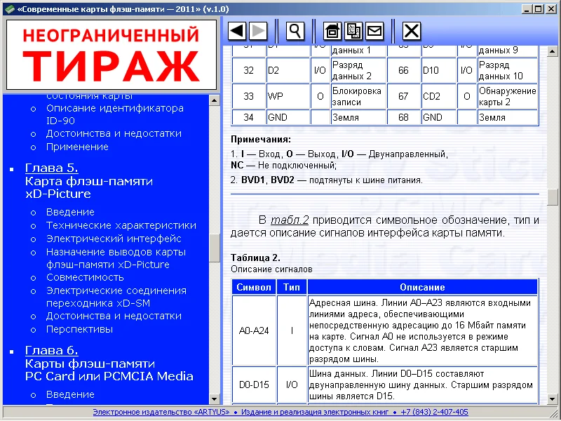
Task: Open first Достоинства и недостатки item above Глава 5
Action: 114,133
